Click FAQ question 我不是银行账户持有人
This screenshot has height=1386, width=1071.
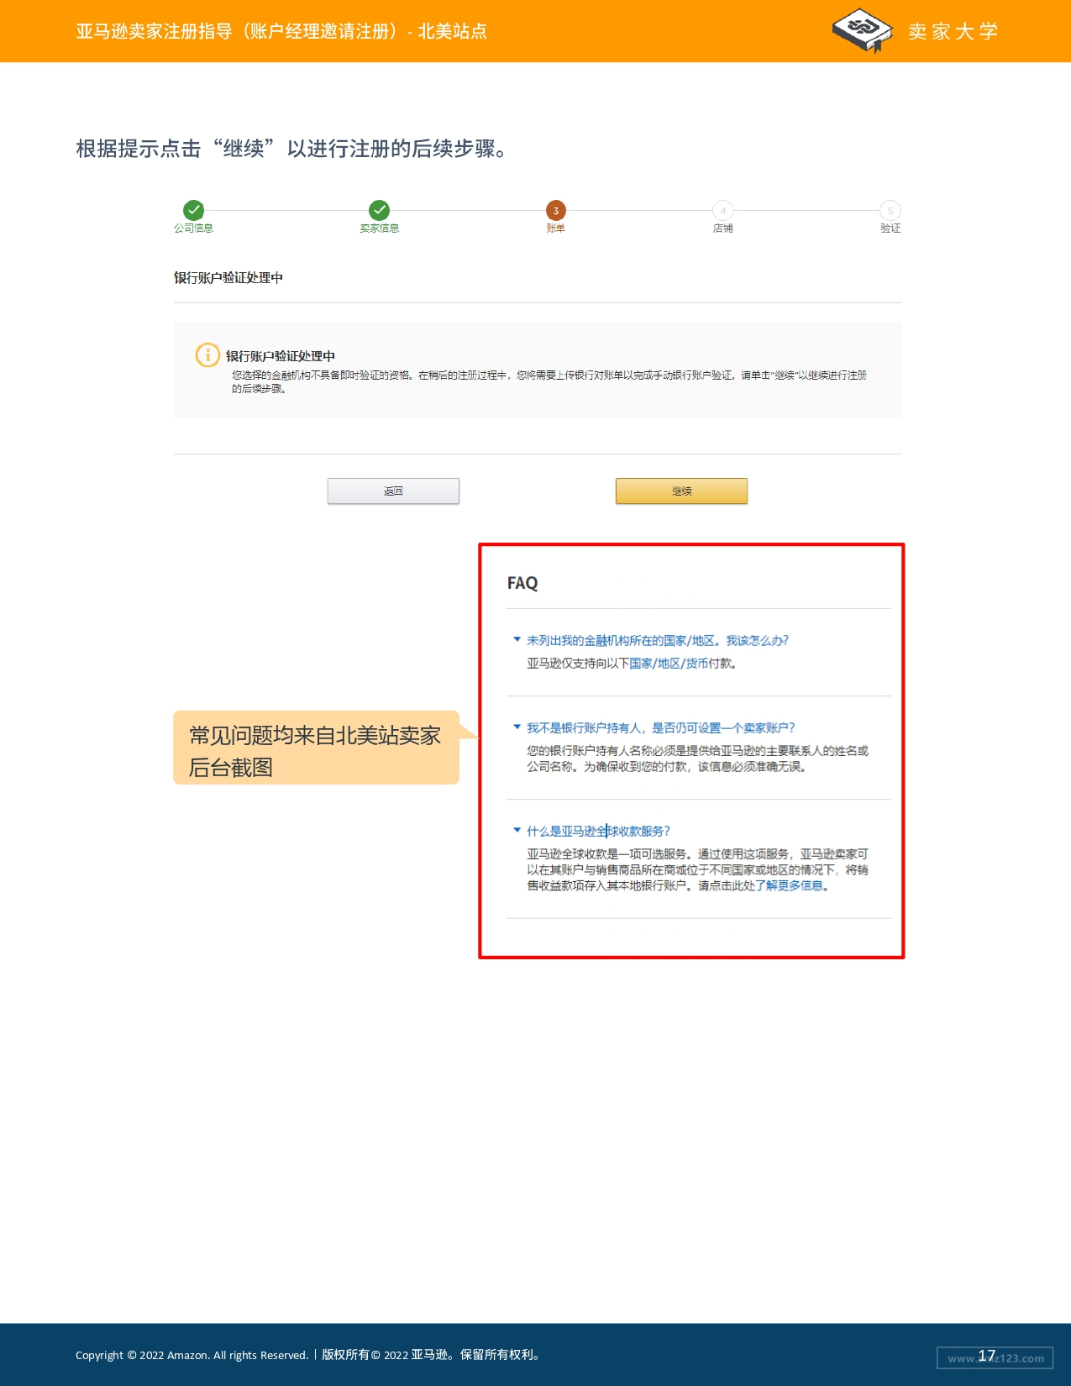(x=660, y=728)
